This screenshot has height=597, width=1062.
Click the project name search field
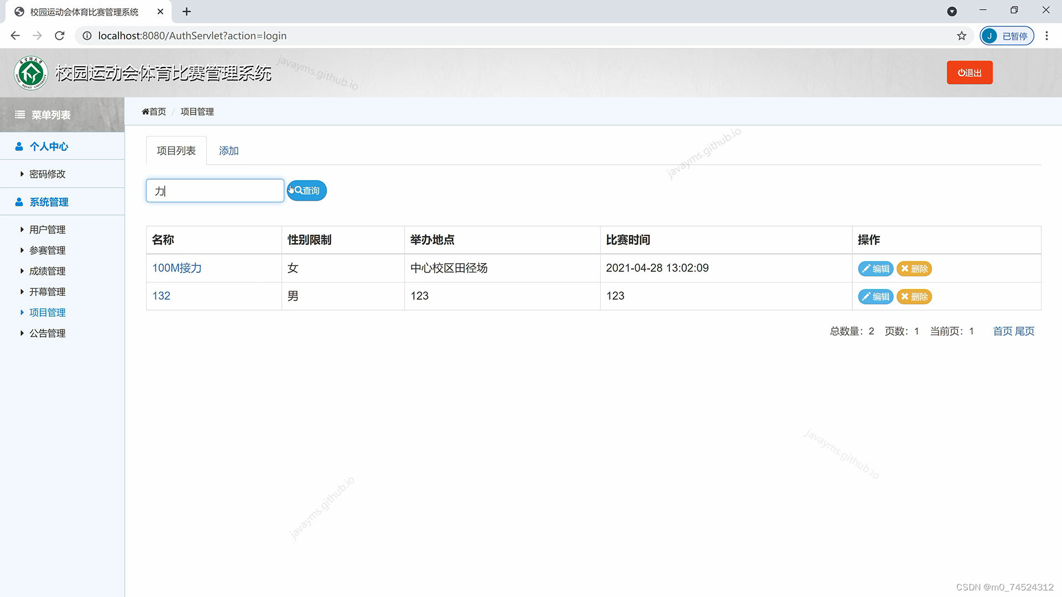(215, 191)
